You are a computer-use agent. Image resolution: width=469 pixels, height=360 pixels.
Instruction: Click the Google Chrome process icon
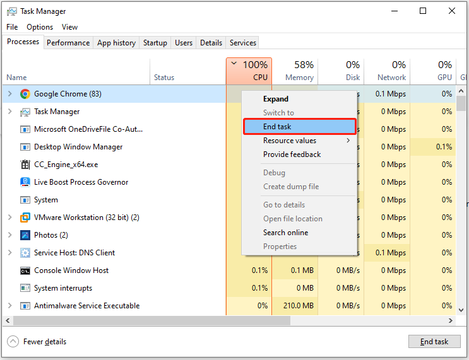point(25,94)
